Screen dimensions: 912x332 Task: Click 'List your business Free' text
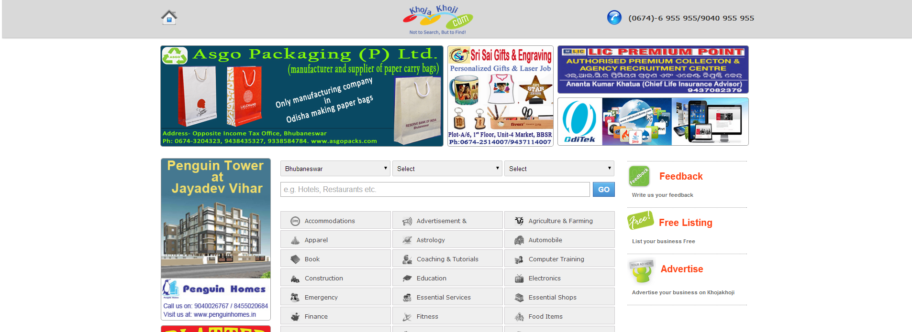pyautogui.click(x=663, y=241)
